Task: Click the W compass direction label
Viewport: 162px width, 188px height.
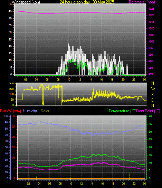Action: coord(153,89)
